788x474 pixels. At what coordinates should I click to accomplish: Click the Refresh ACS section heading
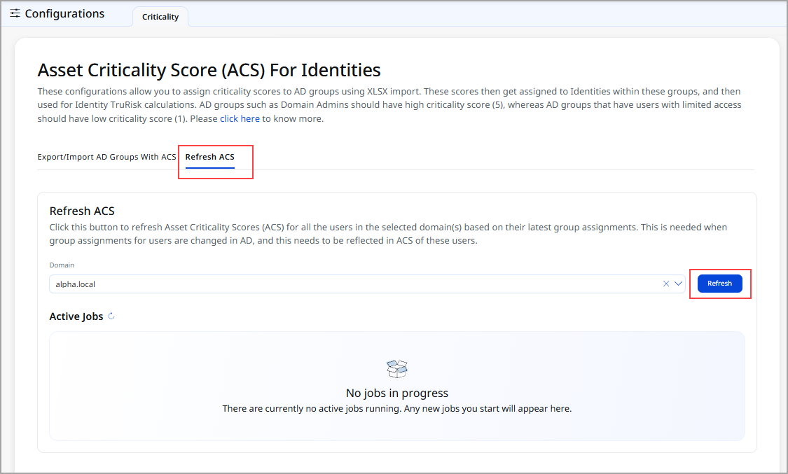pyautogui.click(x=82, y=211)
